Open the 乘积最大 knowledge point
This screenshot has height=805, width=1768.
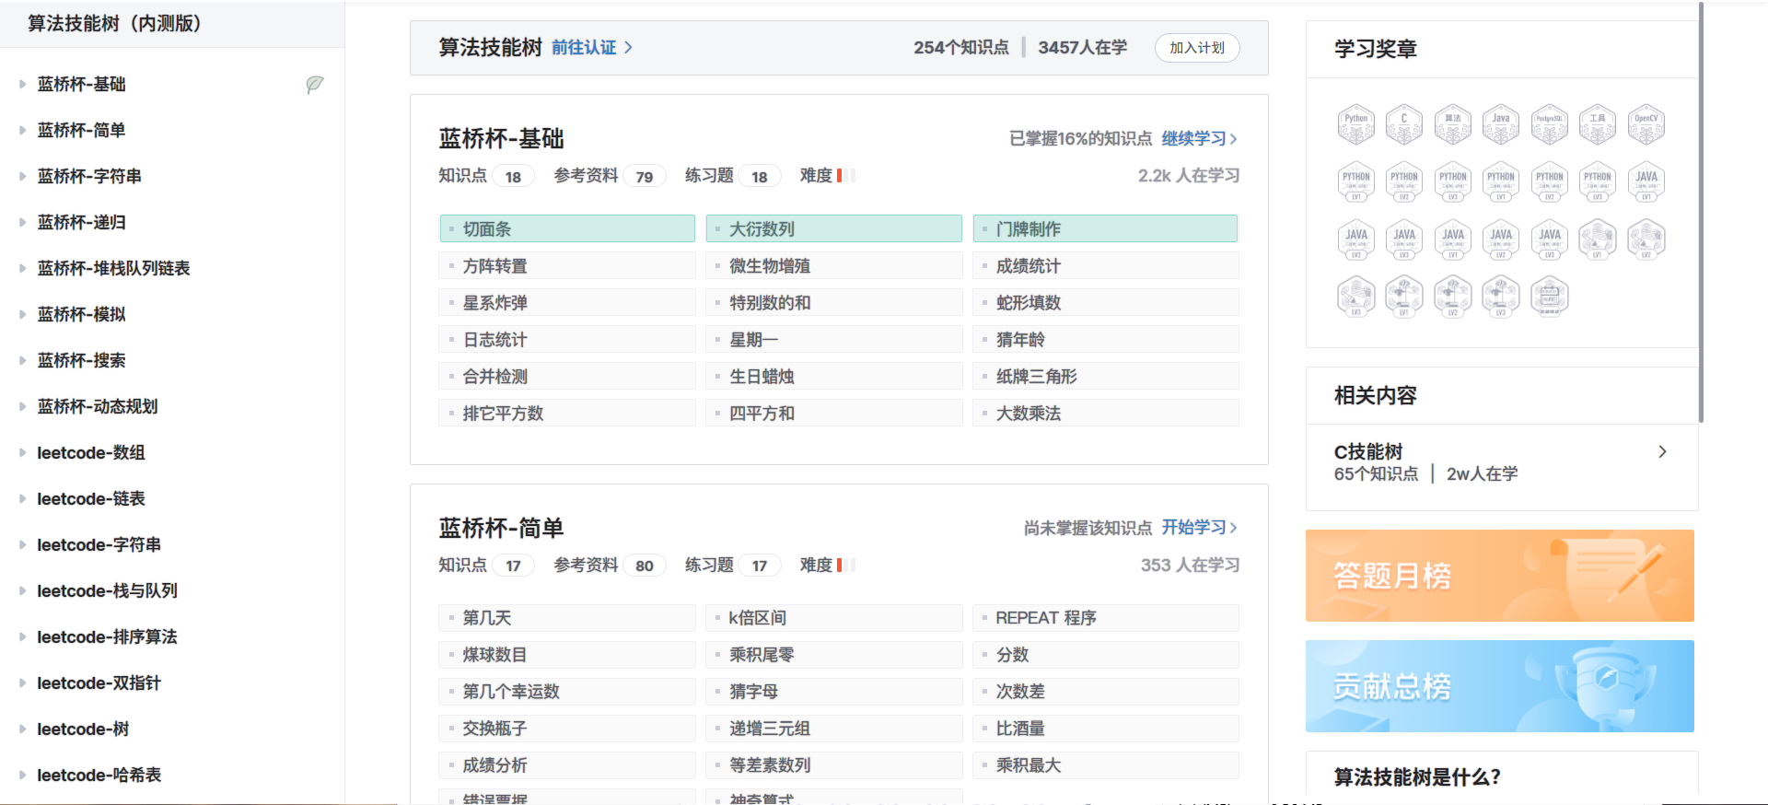pos(1105,764)
